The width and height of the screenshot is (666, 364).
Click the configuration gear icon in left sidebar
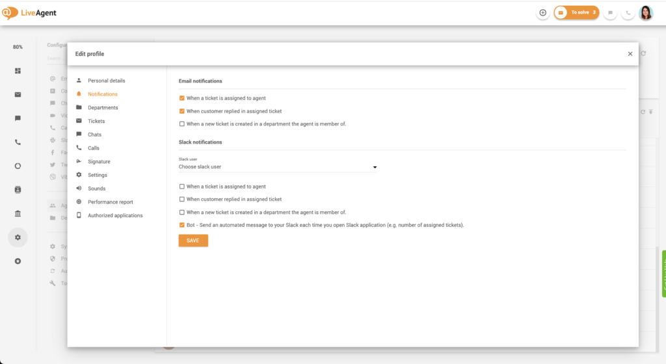[18, 237]
